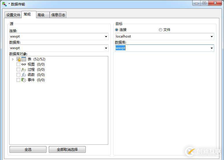Open the target 数据库 dropdown arrow
This screenshot has height=160, width=224.
click(212, 48)
